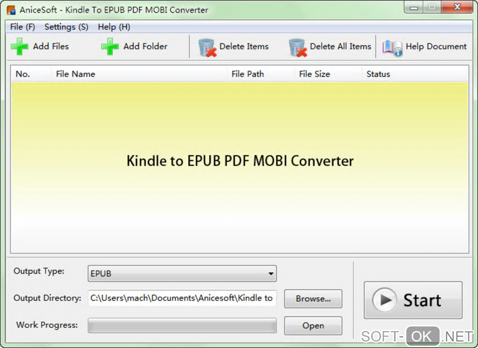Click the Open output folder button

(x=313, y=326)
